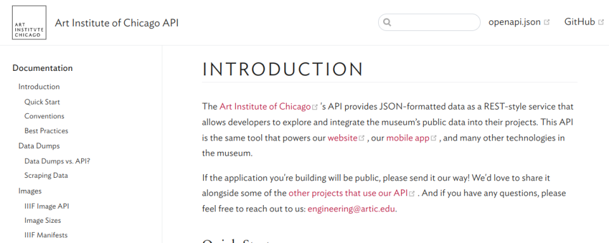Image resolution: width=609 pixels, height=243 pixels.
Task: Open 'Data Dumps vs. API?' sidebar item
Action: click(x=57, y=161)
